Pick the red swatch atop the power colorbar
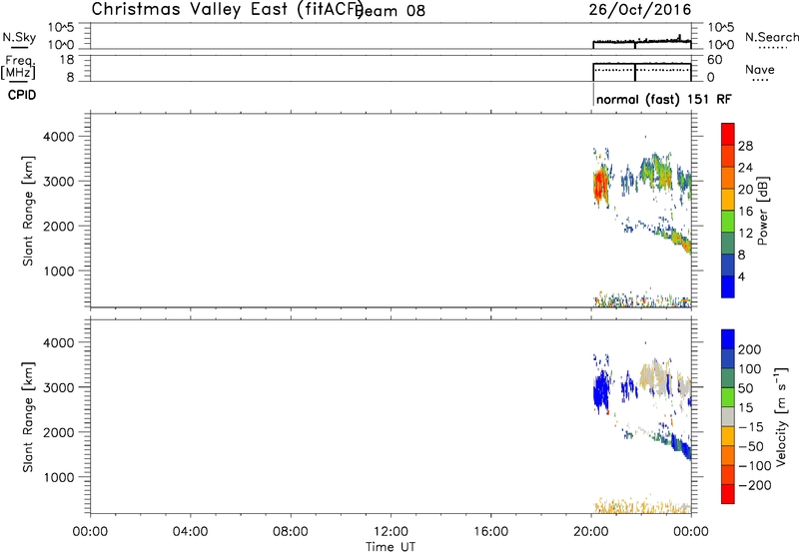The image size is (799, 553). 728,134
